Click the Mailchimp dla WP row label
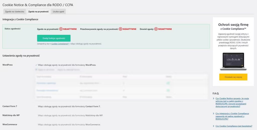Viewport: 257px width, 130px height. pyautogui.click(x=11, y=115)
